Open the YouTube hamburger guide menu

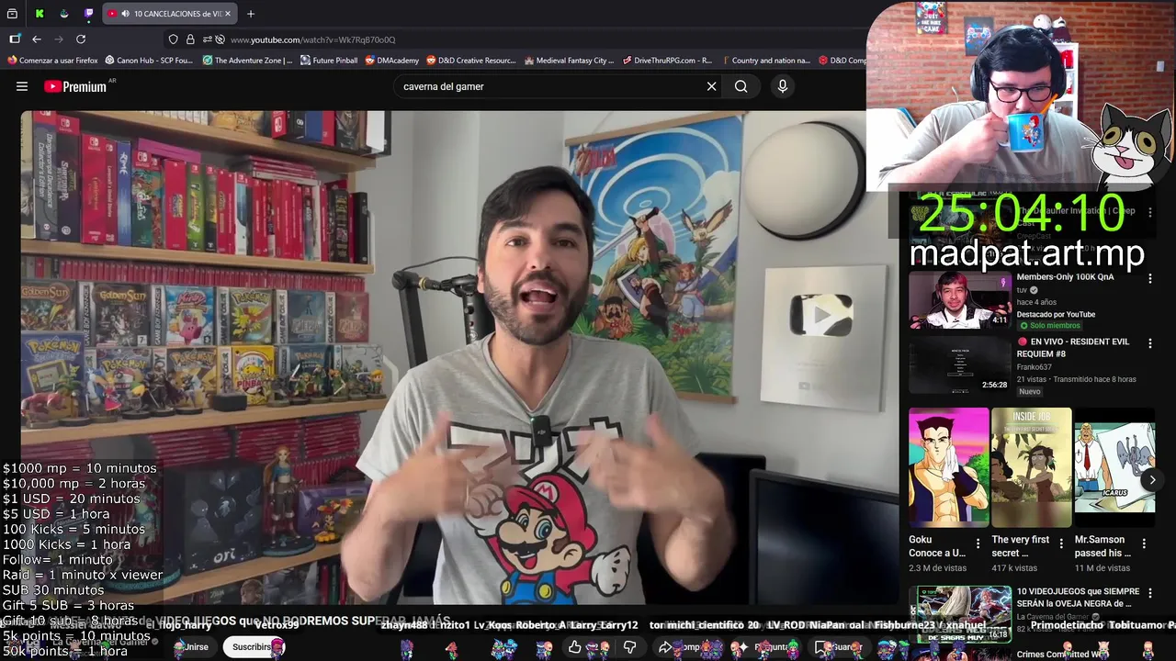coord(22,86)
